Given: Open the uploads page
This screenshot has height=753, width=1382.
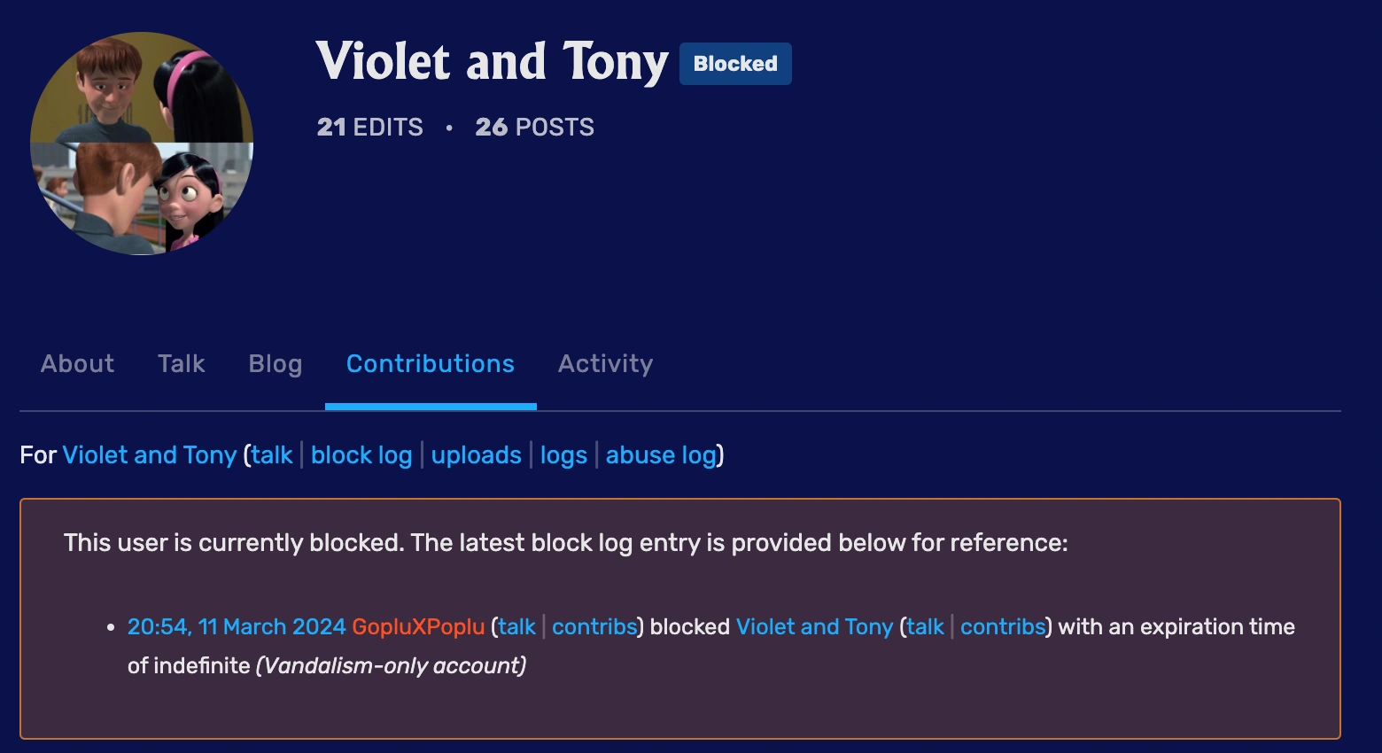Looking at the screenshot, I should 476,454.
